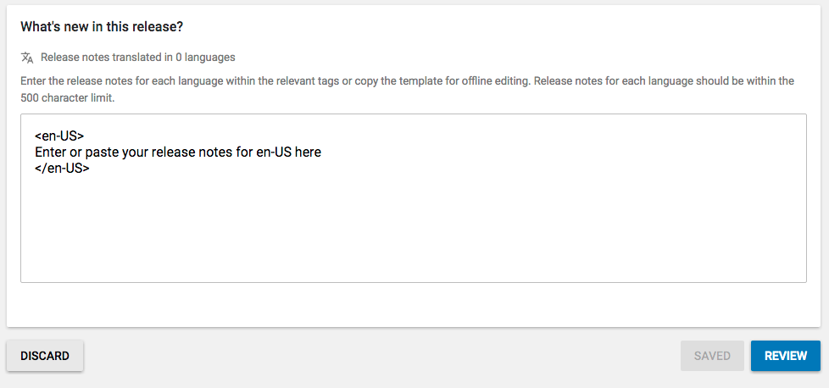829x388 pixels.
Task: Click the greyed-out SAVED button
Action: 712,356
